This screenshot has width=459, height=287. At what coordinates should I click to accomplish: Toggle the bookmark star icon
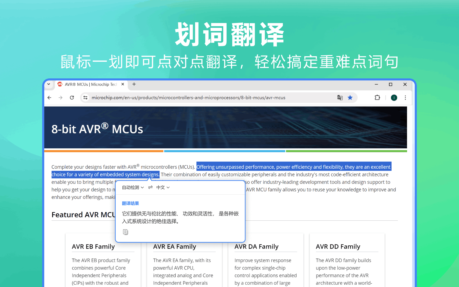pyautogui.click(x=350, y=98)
